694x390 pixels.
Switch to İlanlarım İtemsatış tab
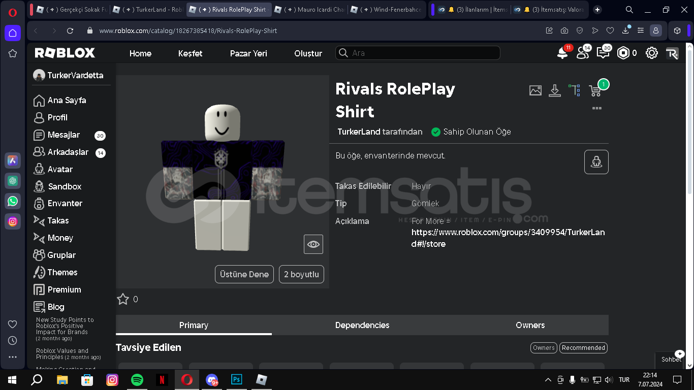(x=473, y=10)
